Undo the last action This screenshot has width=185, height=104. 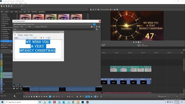click(21, 6)
